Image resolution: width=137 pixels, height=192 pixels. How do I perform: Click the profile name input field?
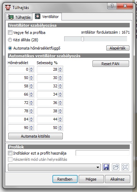102,153
